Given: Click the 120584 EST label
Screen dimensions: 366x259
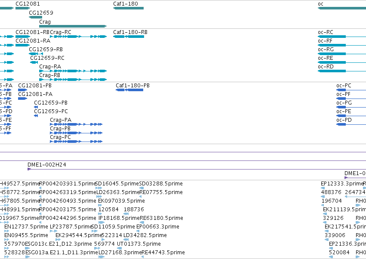Looking at the screenshot, I should pyautogui.click(x=108, y=210).
